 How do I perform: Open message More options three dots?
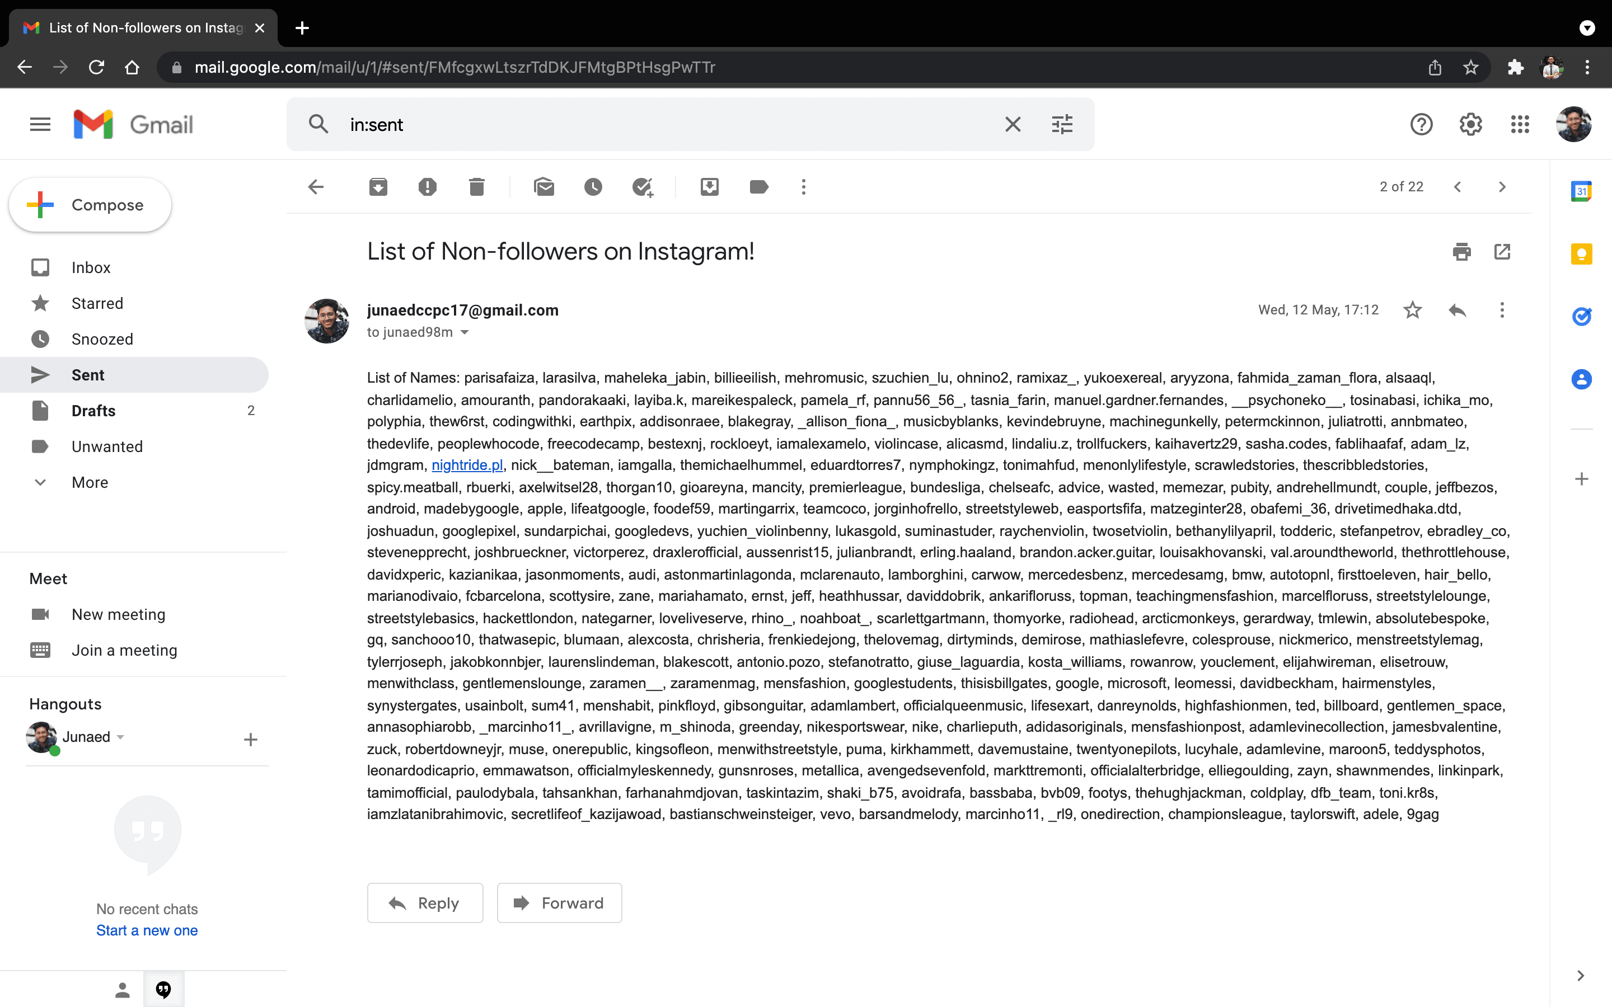click(1501, 310)
